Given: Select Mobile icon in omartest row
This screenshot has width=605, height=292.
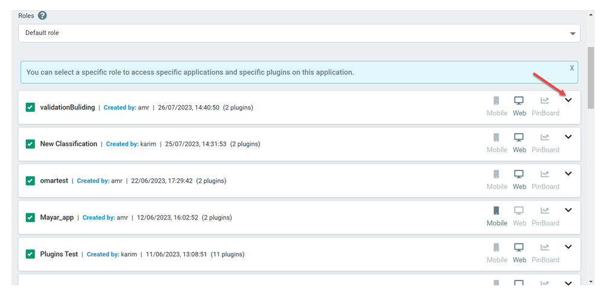Looking at the screenshot, I should 497,174.
